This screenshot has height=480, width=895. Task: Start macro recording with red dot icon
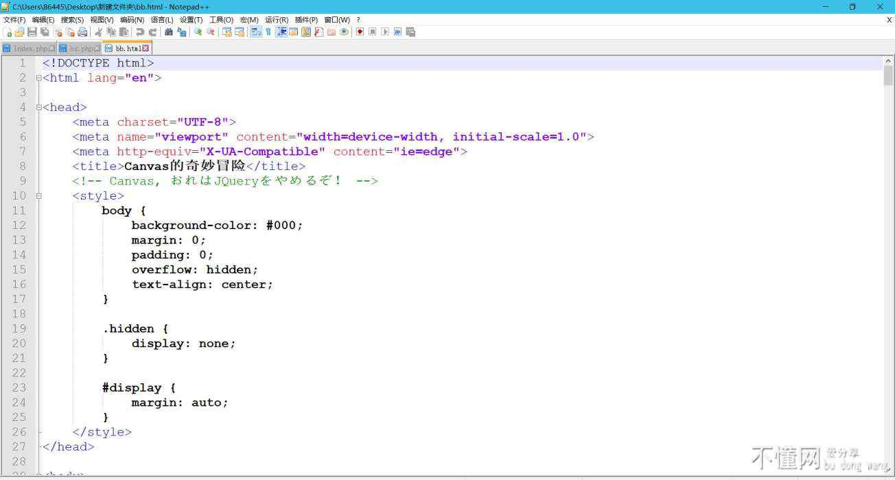[x=360, y=32]
